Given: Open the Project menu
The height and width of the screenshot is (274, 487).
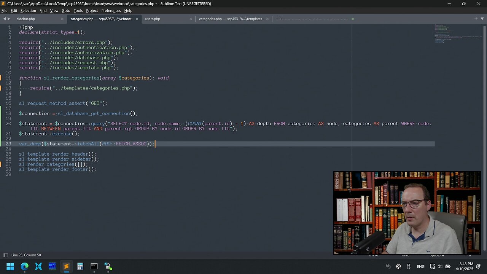Looking at the screenshot, I should click(x=92, y=11).
